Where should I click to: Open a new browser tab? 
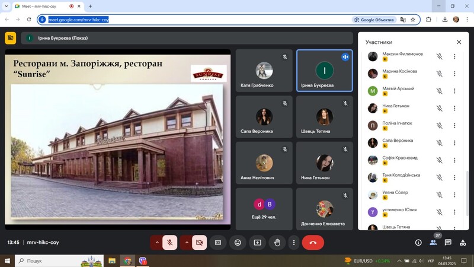pyautogui.click(x=90, y=6)
